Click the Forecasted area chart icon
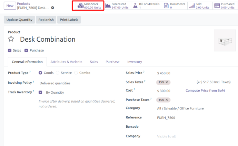238x146 pixels. tap(108, 6)
